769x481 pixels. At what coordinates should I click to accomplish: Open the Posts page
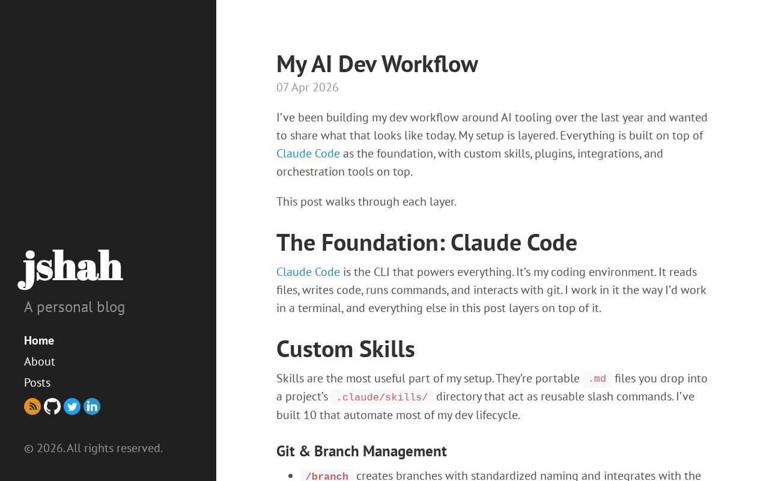pyautogui.click(x=37, y=382)
